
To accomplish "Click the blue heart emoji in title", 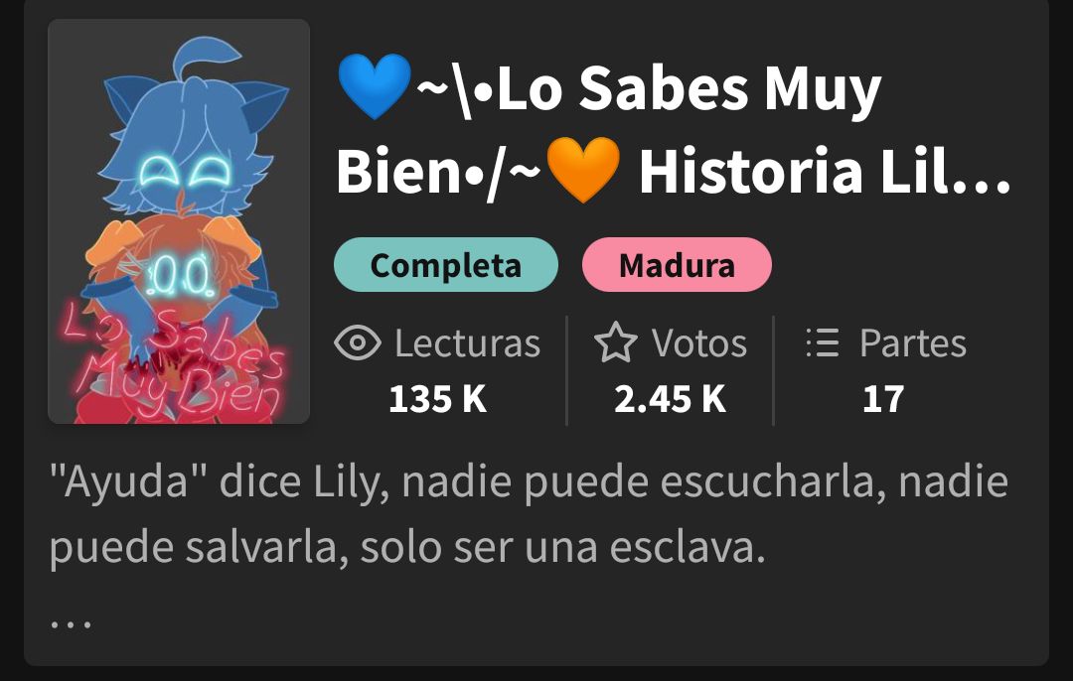I will [375, 87].
